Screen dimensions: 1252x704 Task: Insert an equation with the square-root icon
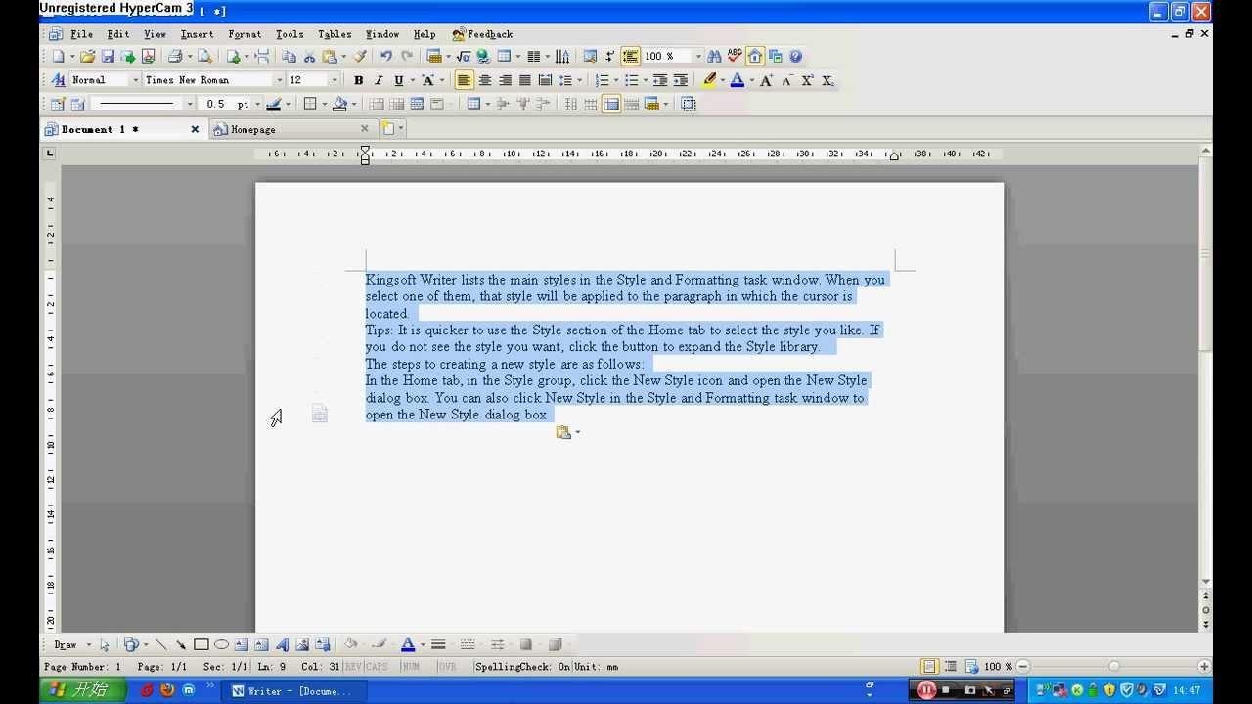coord(464,57)
